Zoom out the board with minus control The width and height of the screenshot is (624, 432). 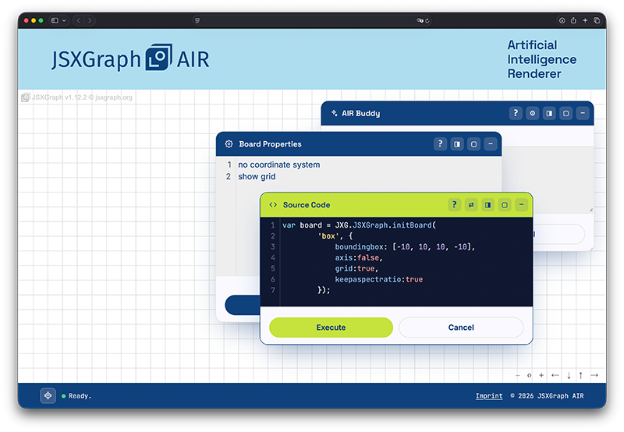pyautogui.click(x=518, y=375)
